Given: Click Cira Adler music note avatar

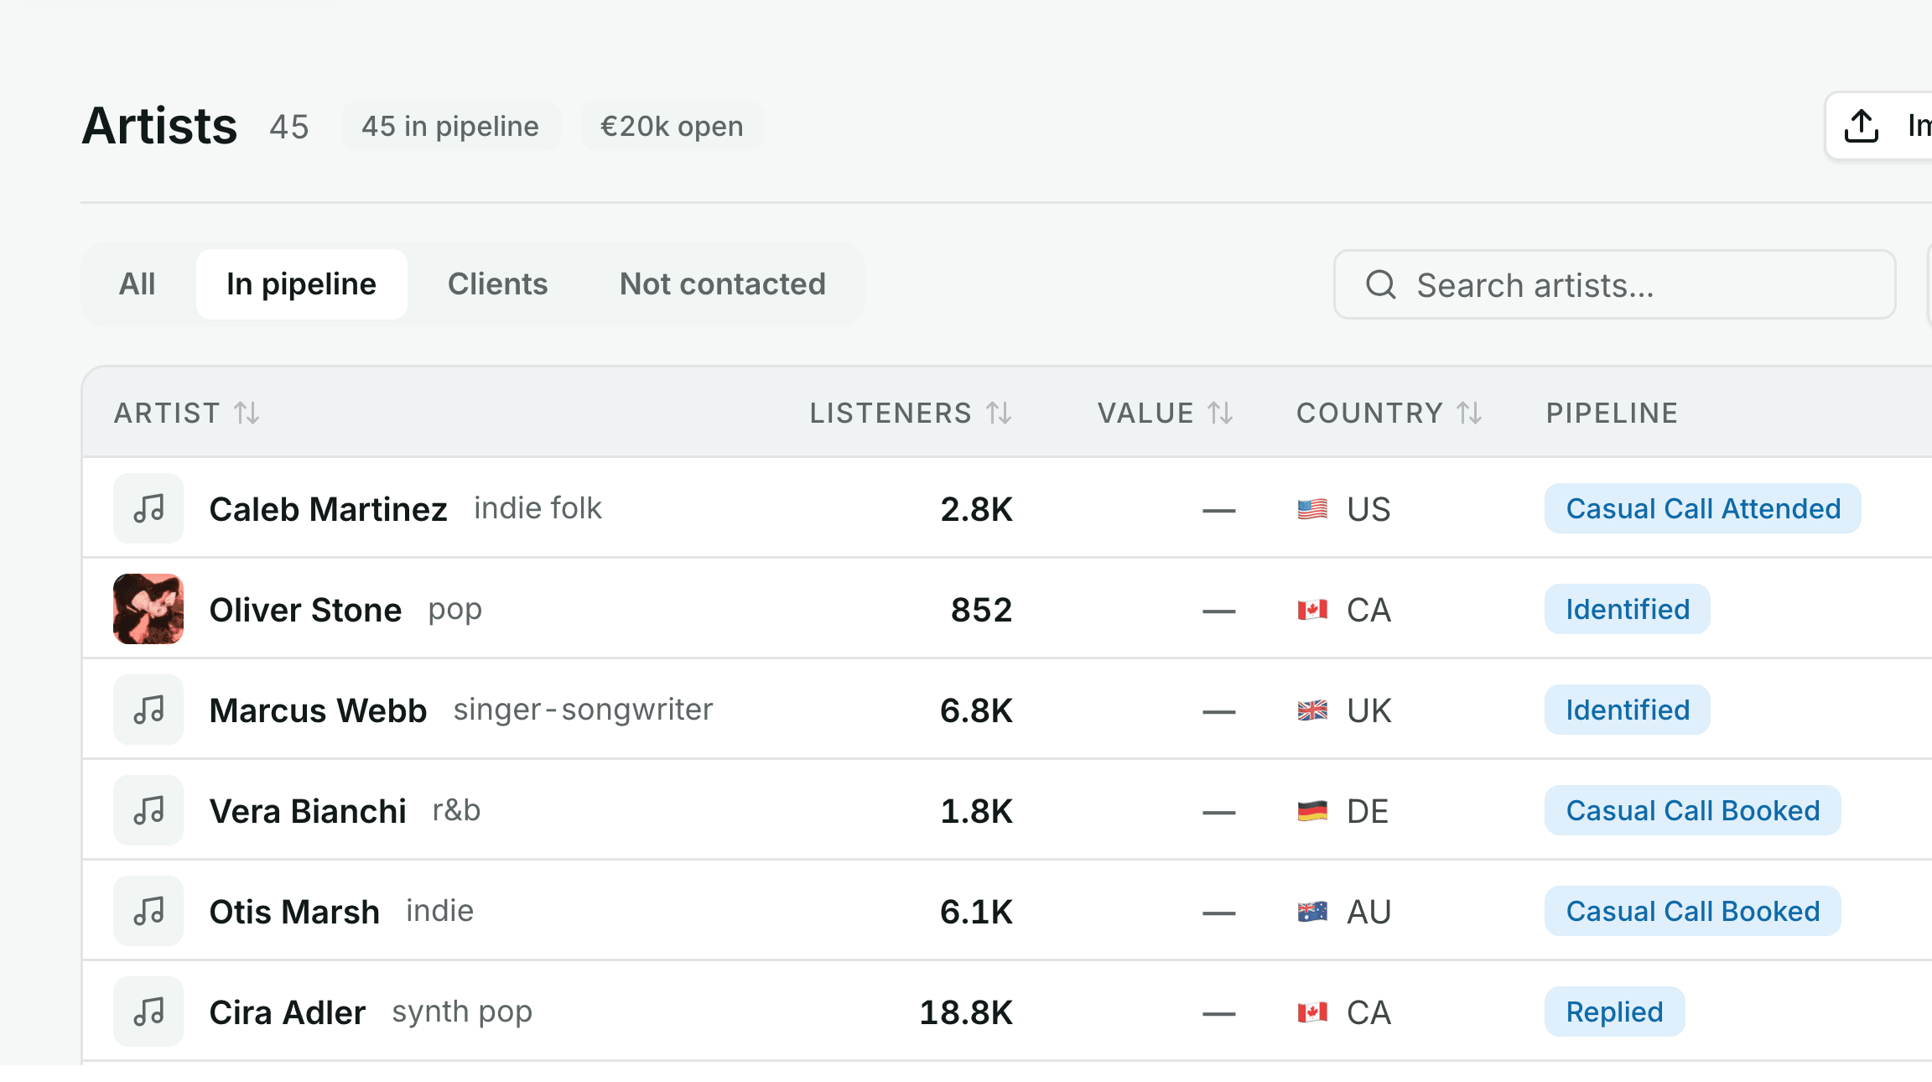Looking at the screenshot, I should pos(148,1012).
